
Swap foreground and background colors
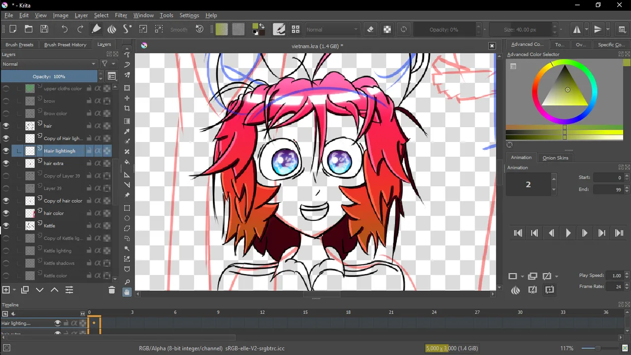(262, 26)
